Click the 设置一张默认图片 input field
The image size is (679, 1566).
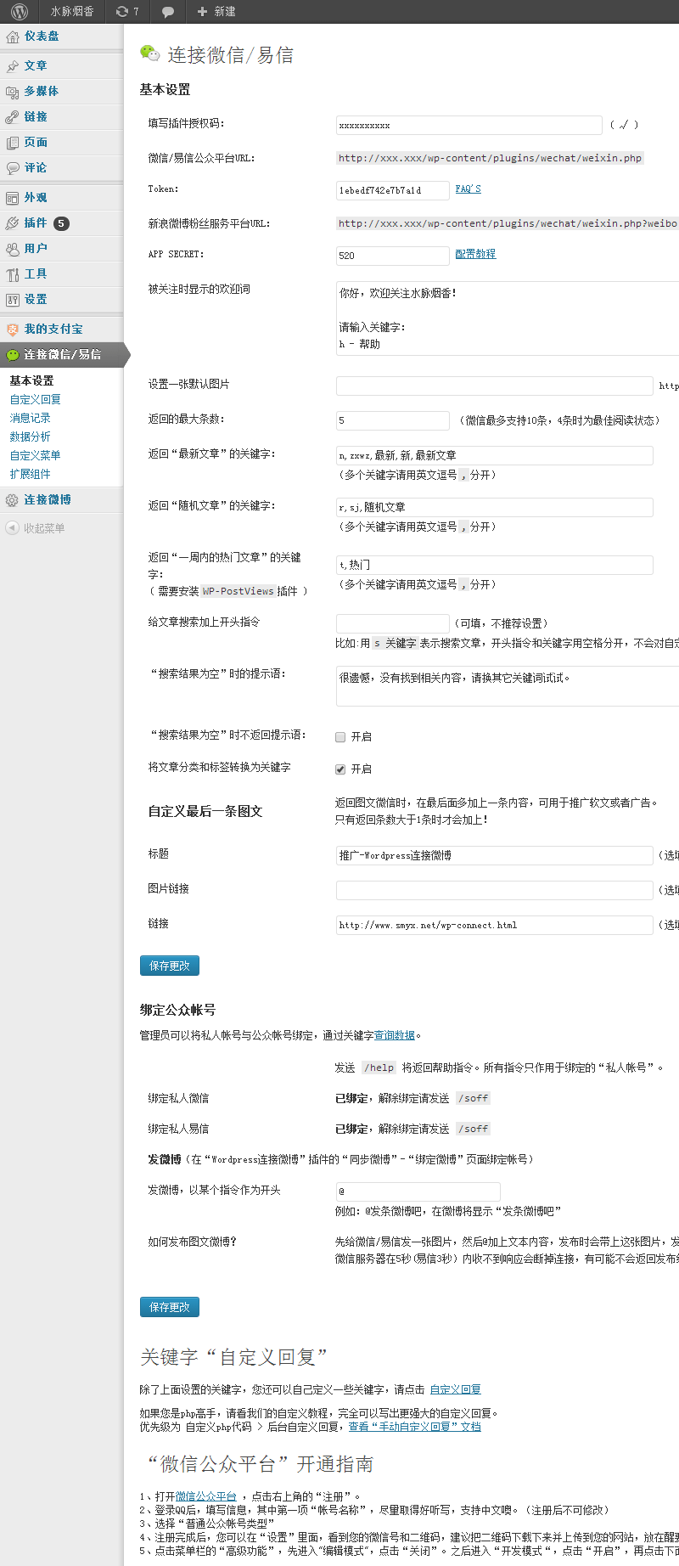[495, 386]
